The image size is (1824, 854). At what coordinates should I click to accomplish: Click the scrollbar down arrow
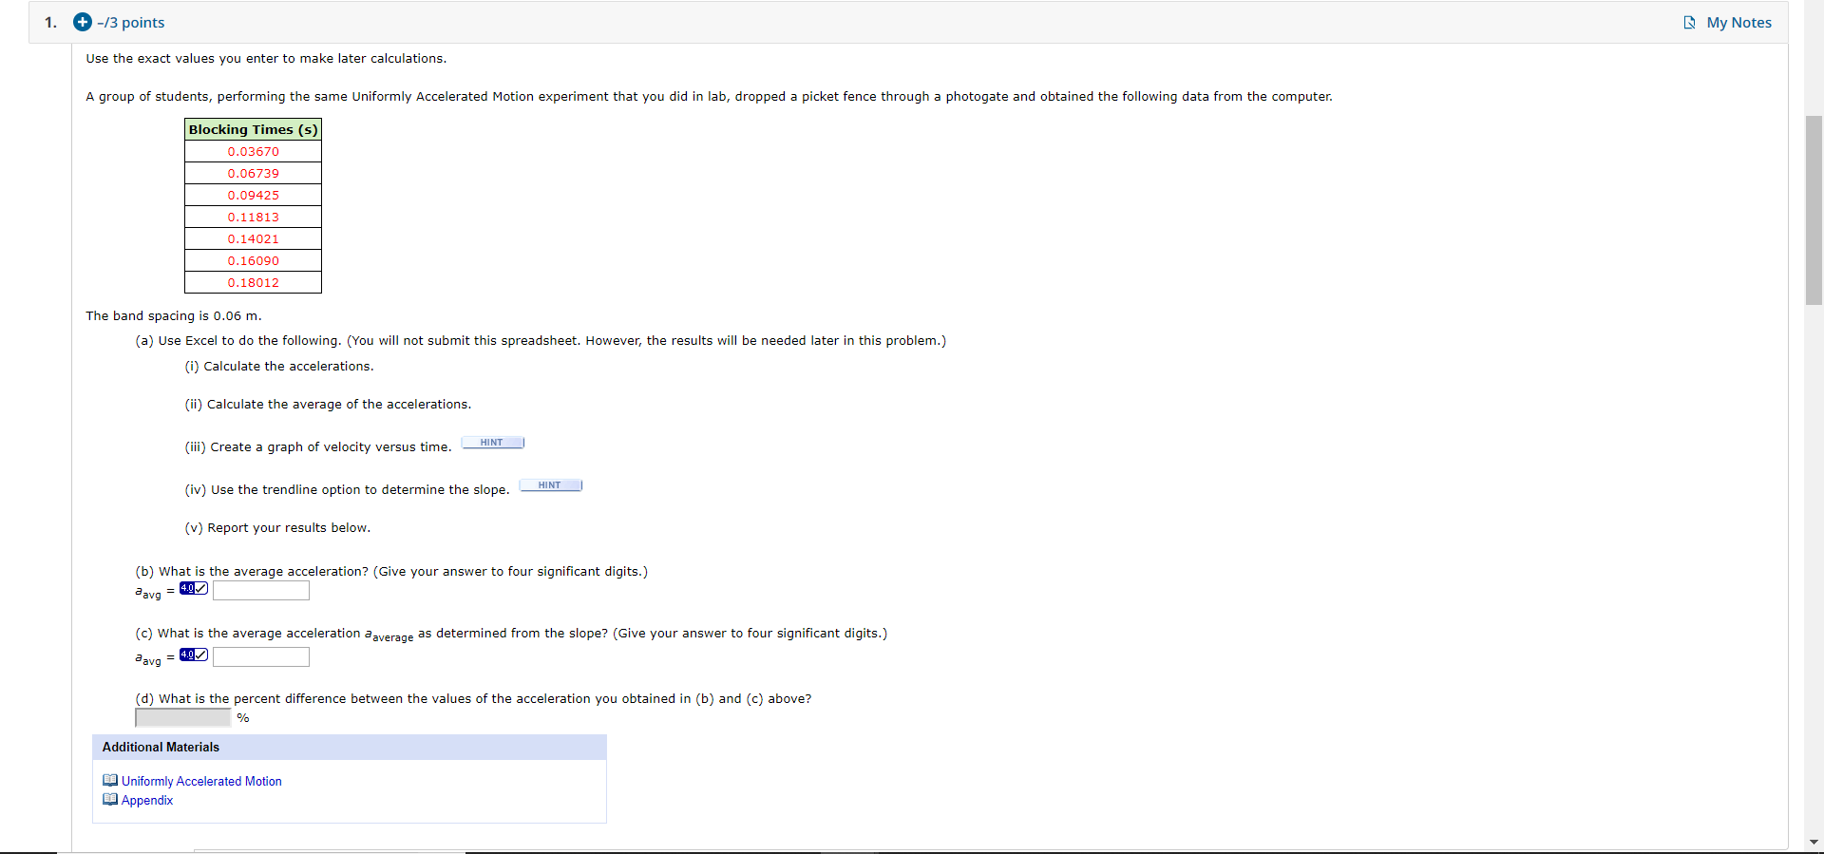click(1814, 842)
